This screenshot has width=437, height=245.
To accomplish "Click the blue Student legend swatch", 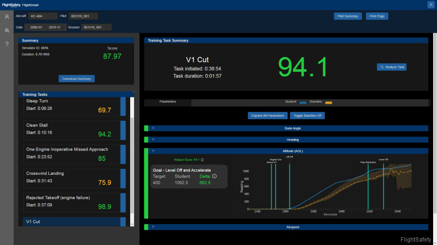I will click(x=303, y=103).
